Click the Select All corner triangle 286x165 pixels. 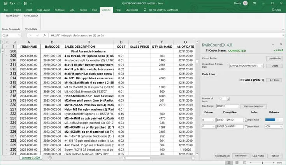[15, 42]
